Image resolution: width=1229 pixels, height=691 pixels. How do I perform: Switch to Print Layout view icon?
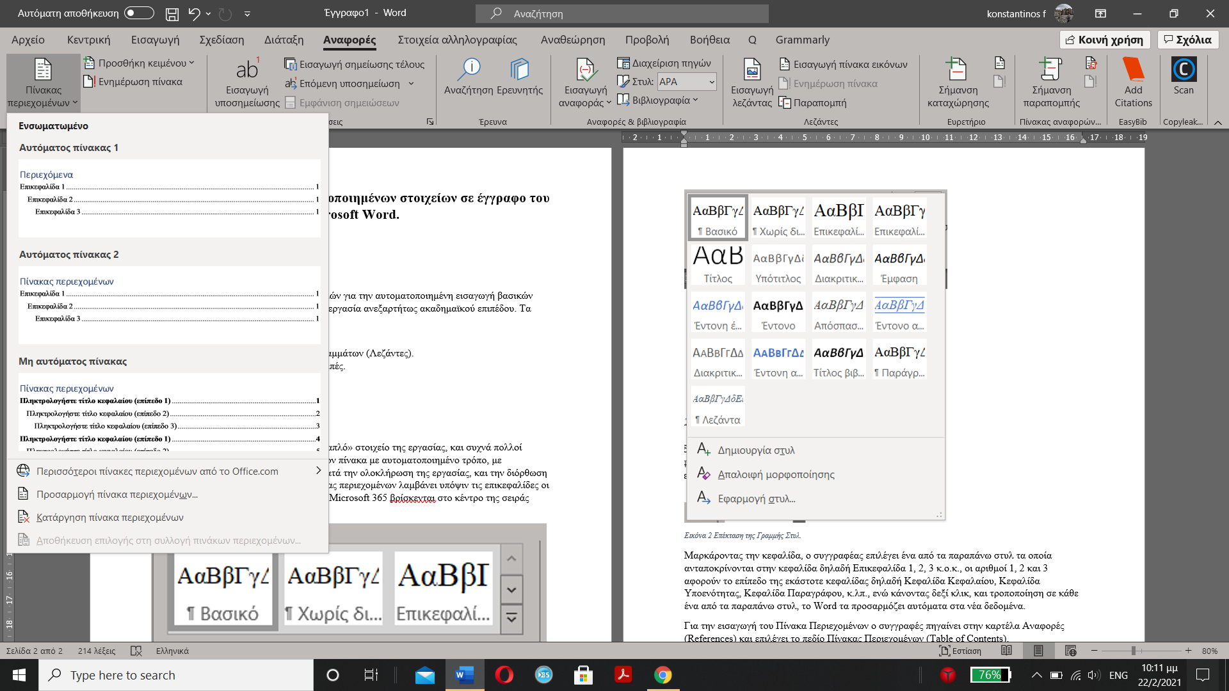click(x=1038, y=651)
